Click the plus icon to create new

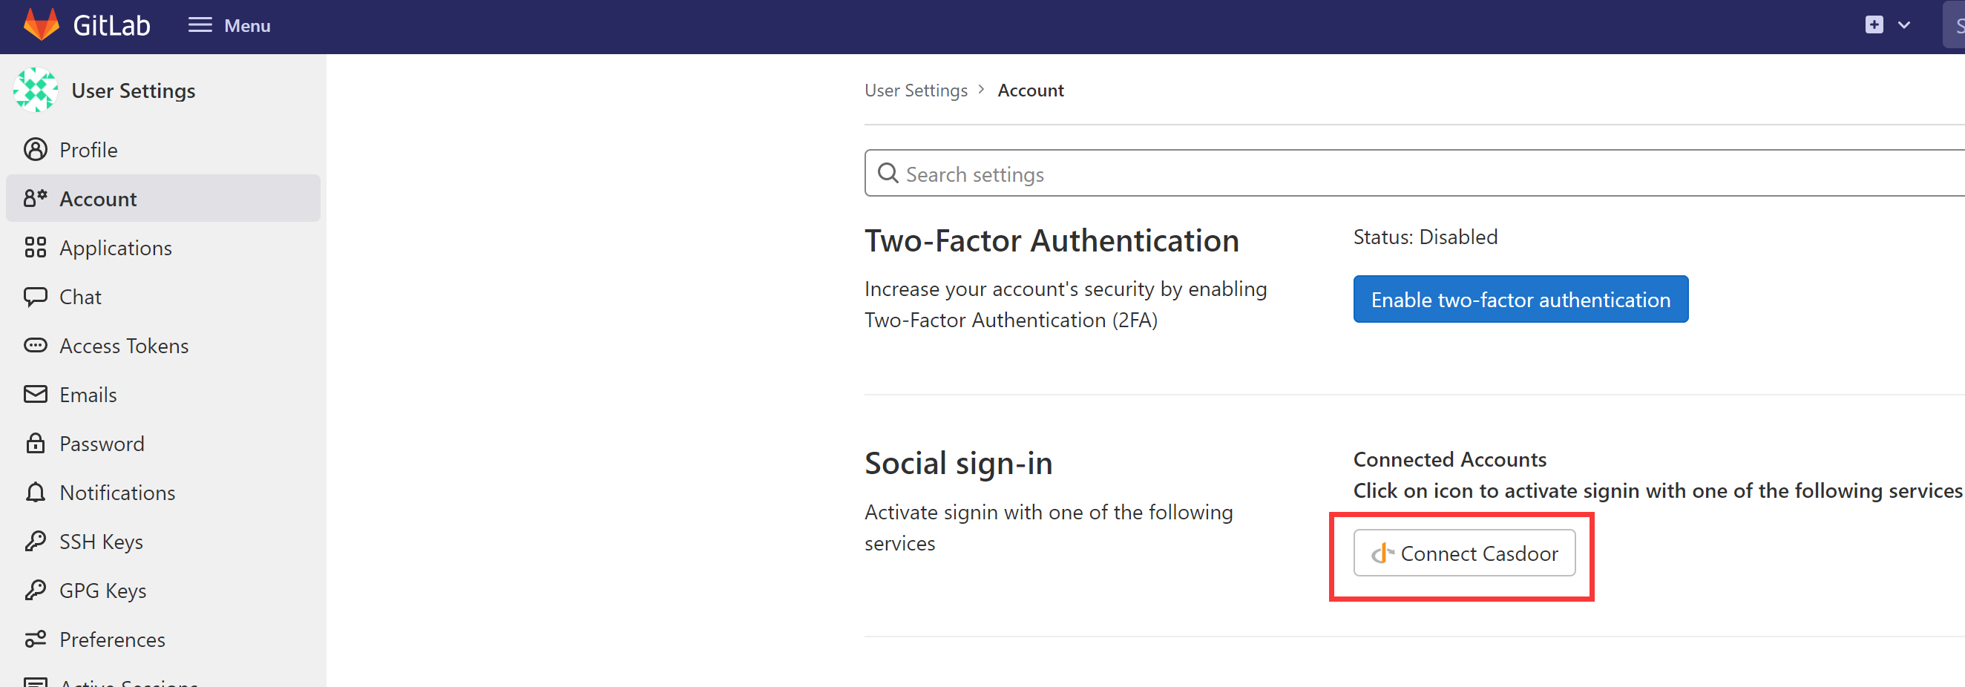pyautogui.click(x=1875, y=24)
